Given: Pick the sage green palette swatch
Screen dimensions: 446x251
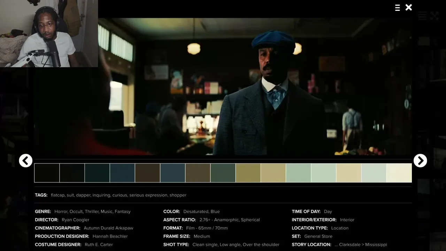Looking at the screenshot, I should click(298, 173).
